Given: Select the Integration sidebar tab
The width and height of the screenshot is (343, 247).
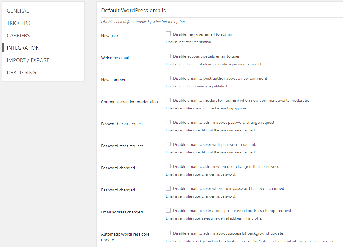Looking at the screenshot, I should [x=23, y=48].
